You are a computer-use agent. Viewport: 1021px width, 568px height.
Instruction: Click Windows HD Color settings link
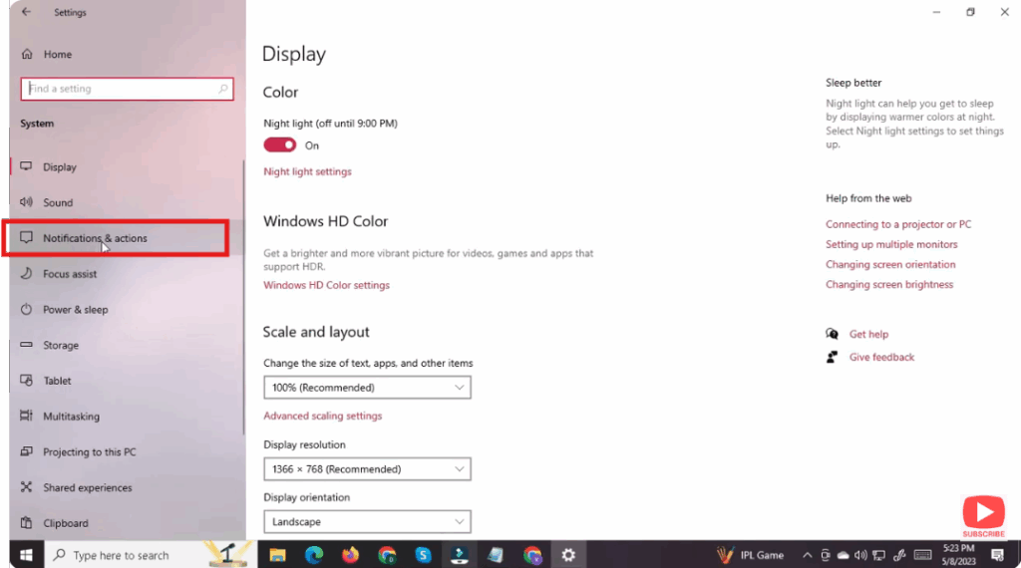pos(326,286)
